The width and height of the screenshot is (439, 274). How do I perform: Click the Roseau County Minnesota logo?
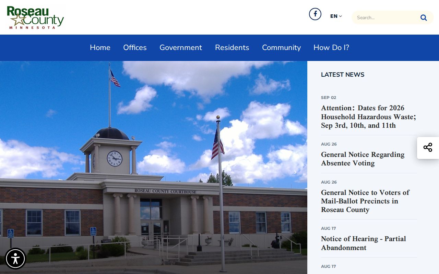(35, 17)
